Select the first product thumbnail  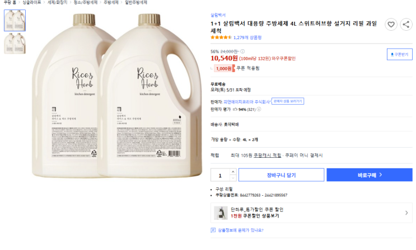point(15,21)
